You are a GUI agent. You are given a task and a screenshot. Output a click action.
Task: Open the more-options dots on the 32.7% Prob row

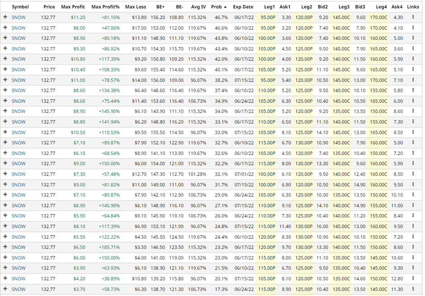tap(413, 142)
